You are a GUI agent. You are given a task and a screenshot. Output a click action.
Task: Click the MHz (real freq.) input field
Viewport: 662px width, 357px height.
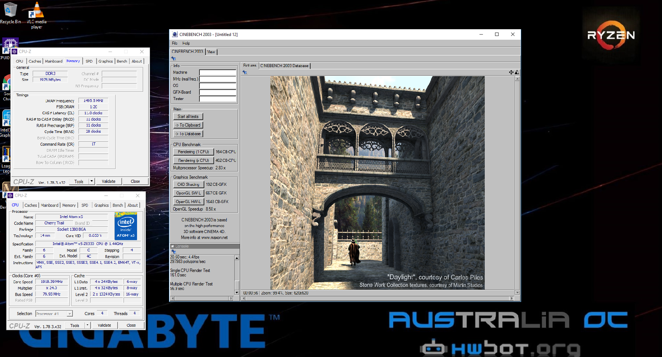[218, 79]
